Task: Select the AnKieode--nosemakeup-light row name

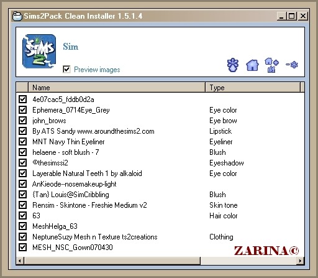Action: (x=74, y=184)
